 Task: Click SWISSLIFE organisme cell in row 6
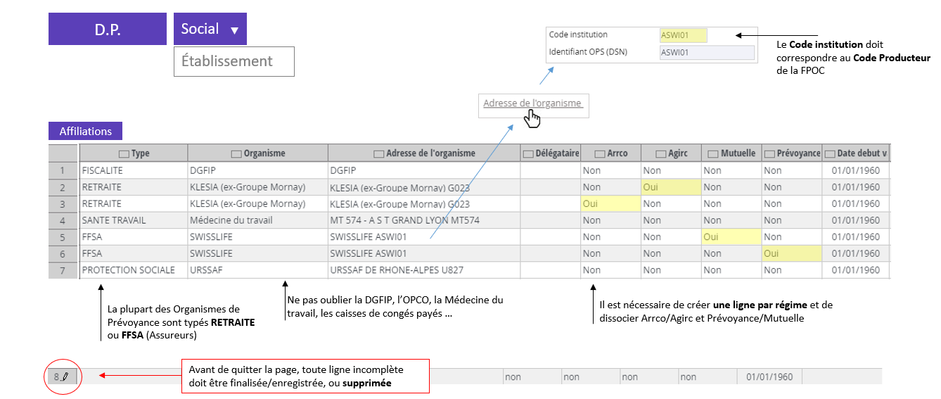click(257, 253)
